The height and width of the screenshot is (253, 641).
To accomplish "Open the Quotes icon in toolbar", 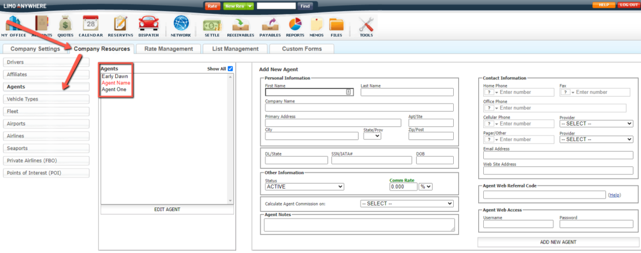I will 65,26.
